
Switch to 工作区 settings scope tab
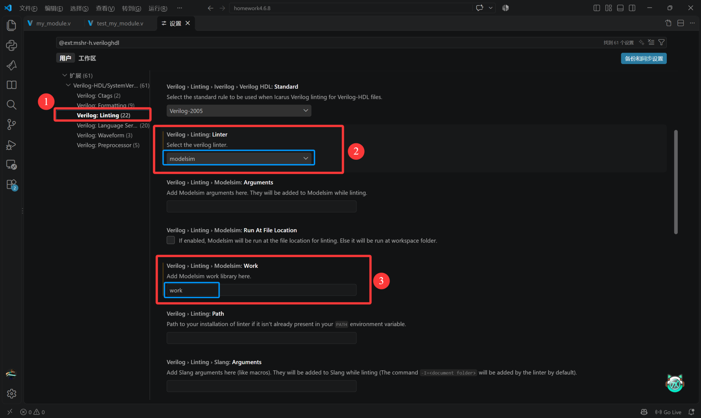click(87, 58)
